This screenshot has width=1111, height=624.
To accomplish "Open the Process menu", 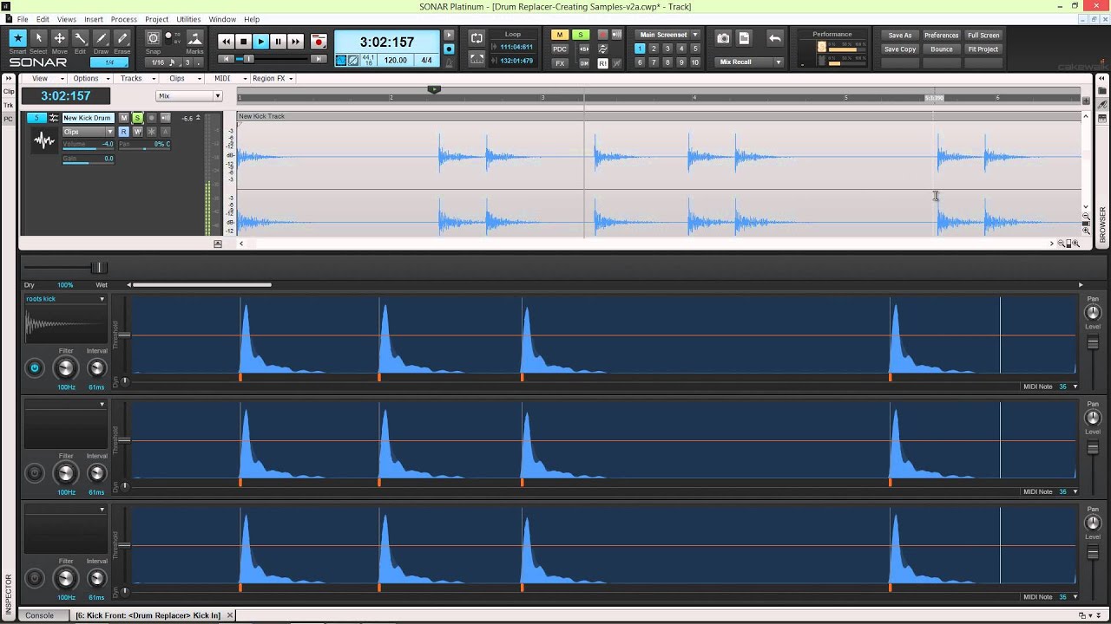I will click(124, 19).
